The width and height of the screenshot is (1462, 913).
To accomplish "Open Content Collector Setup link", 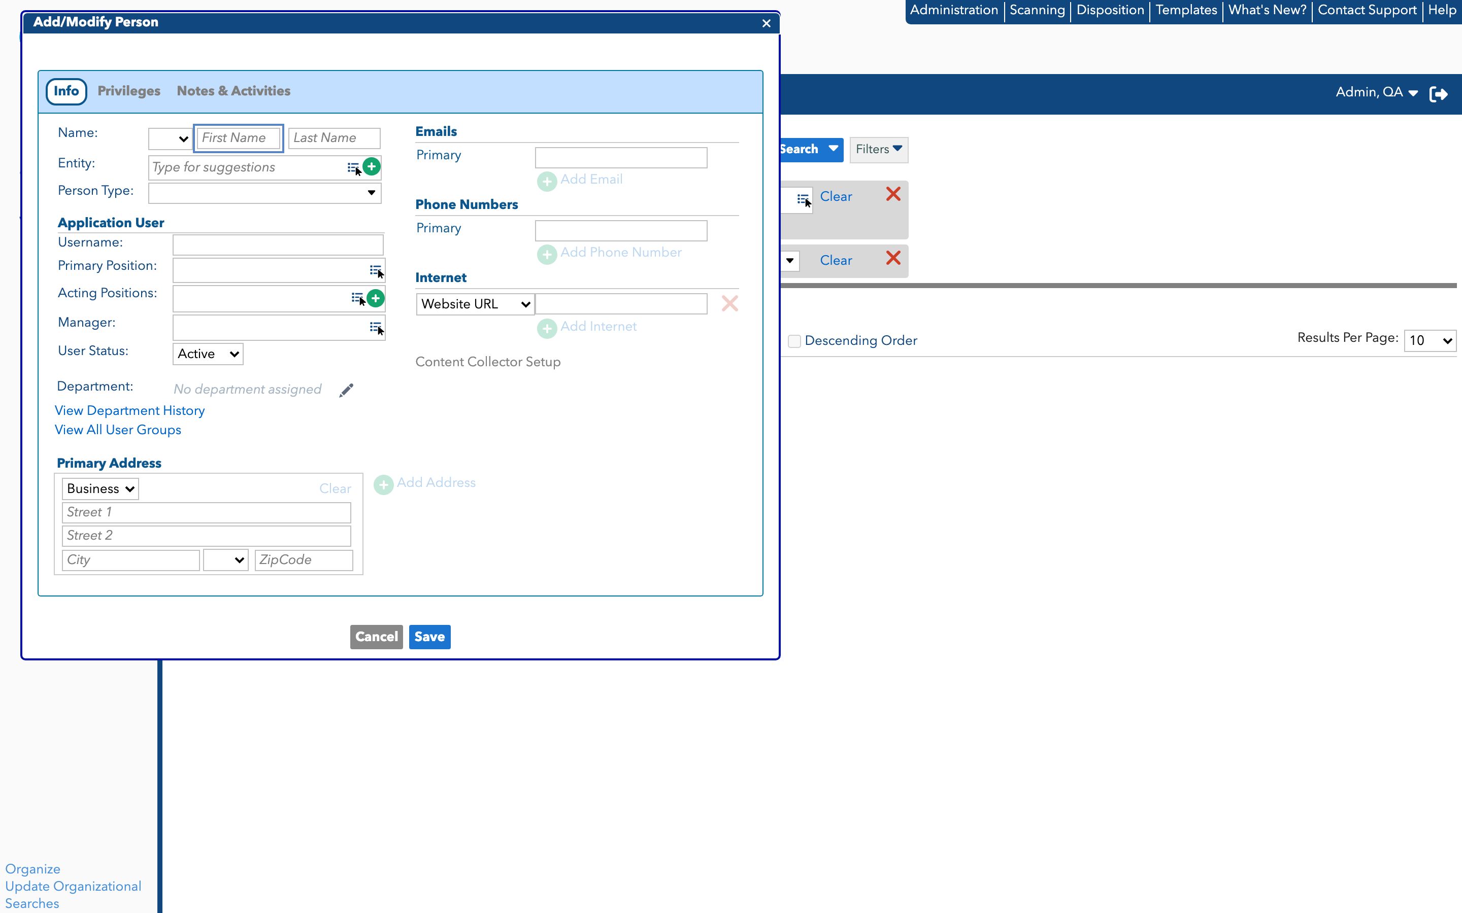I will click(x=488, y=362).
